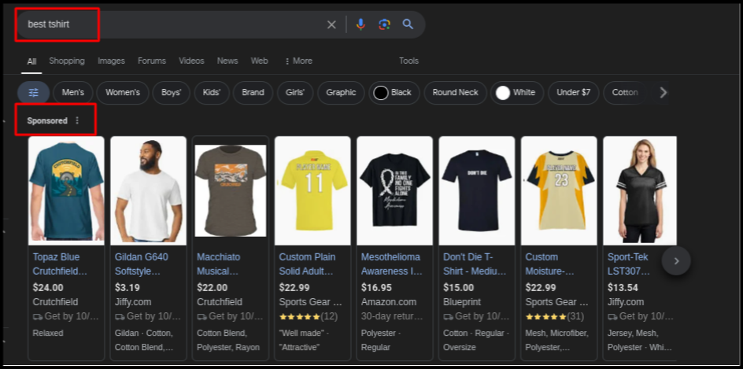The width and height of the screenshot is (743, 369).
Task: Apply the Men's filter chip
Action: click(73, 92)
